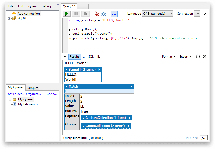
Task: Open the Language dropdown C# Statement(s)
Action: (157, 14)
